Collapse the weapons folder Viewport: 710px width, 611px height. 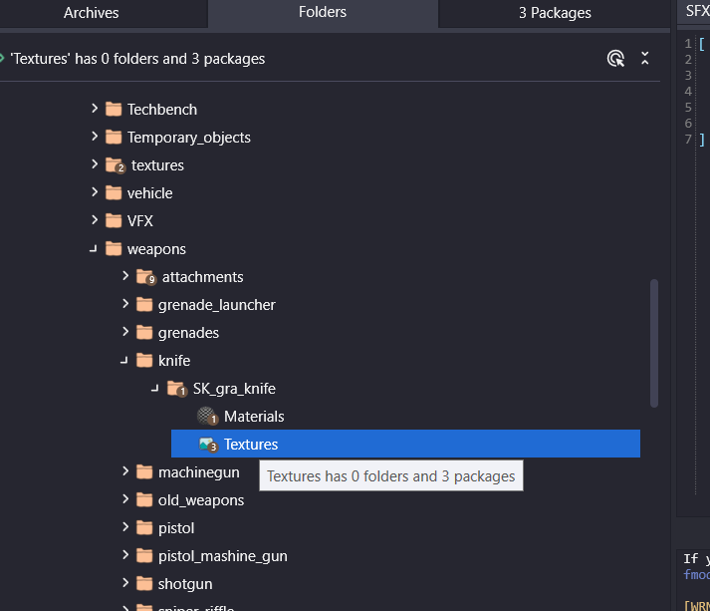click(x=94, y=249)
